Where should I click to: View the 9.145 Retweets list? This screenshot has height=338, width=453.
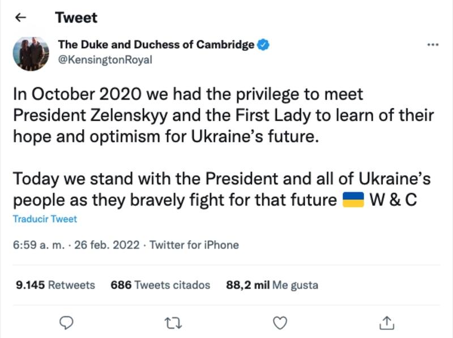pyautogui.click(x=55, y=285)
